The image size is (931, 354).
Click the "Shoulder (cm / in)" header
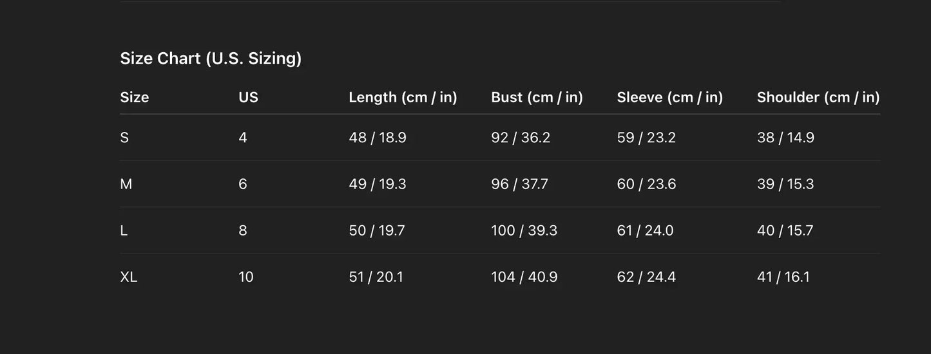818,97
